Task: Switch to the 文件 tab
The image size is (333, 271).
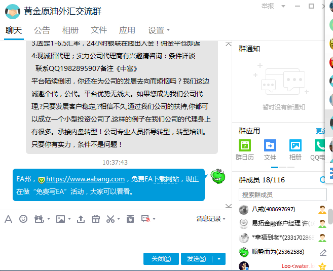Action: pos(99,30)
